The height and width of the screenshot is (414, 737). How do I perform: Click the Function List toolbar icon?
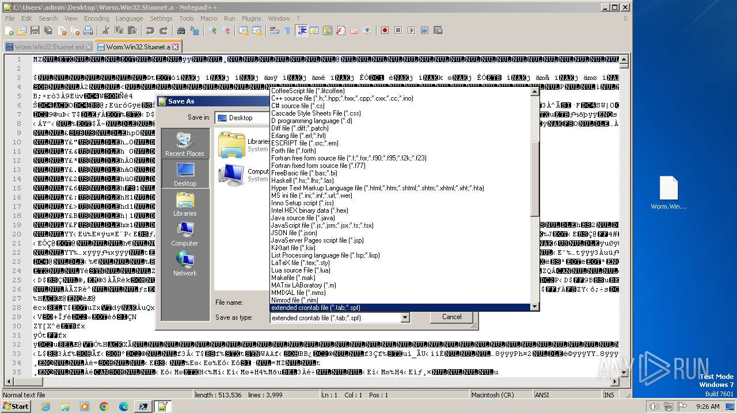[x=341, y=30]
